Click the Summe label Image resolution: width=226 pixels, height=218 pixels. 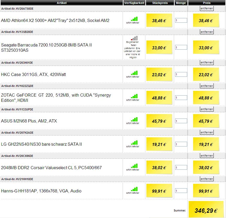tap(180, 210)
